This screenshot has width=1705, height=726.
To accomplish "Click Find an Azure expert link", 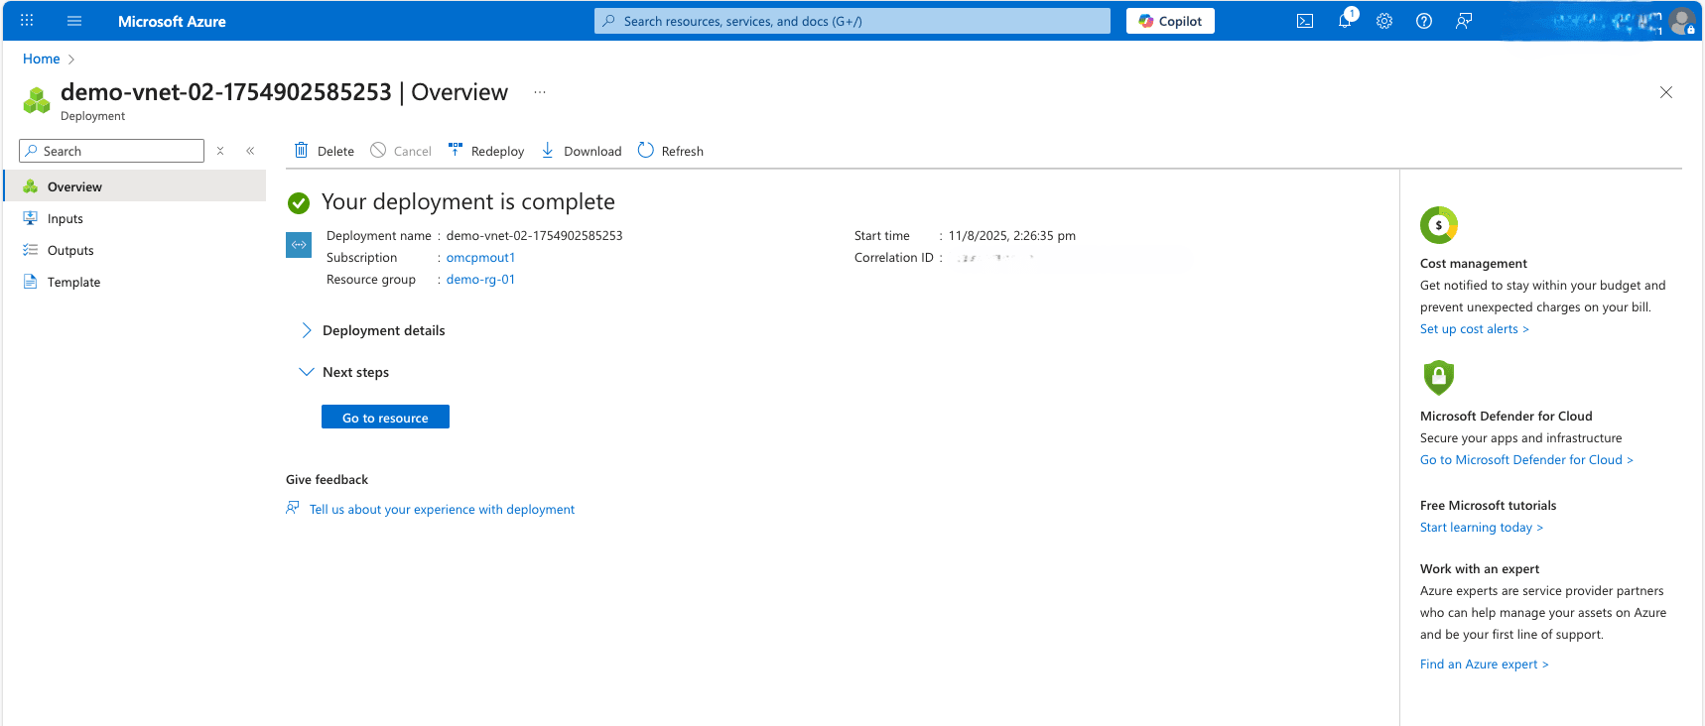I will tap(1484, 665).
